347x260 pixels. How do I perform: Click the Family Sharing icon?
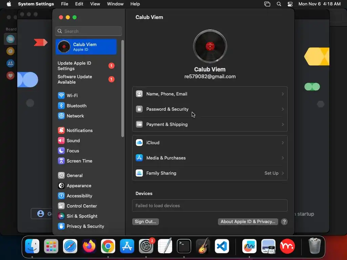pyautogui.click(x=139, y=173)
